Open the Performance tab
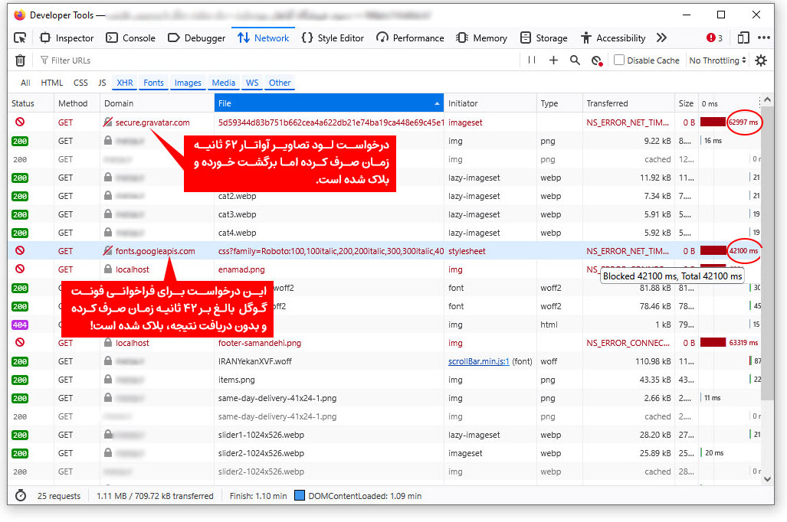Image resolution: width=787 pixels, height=522 pixels. pos(410,38)
